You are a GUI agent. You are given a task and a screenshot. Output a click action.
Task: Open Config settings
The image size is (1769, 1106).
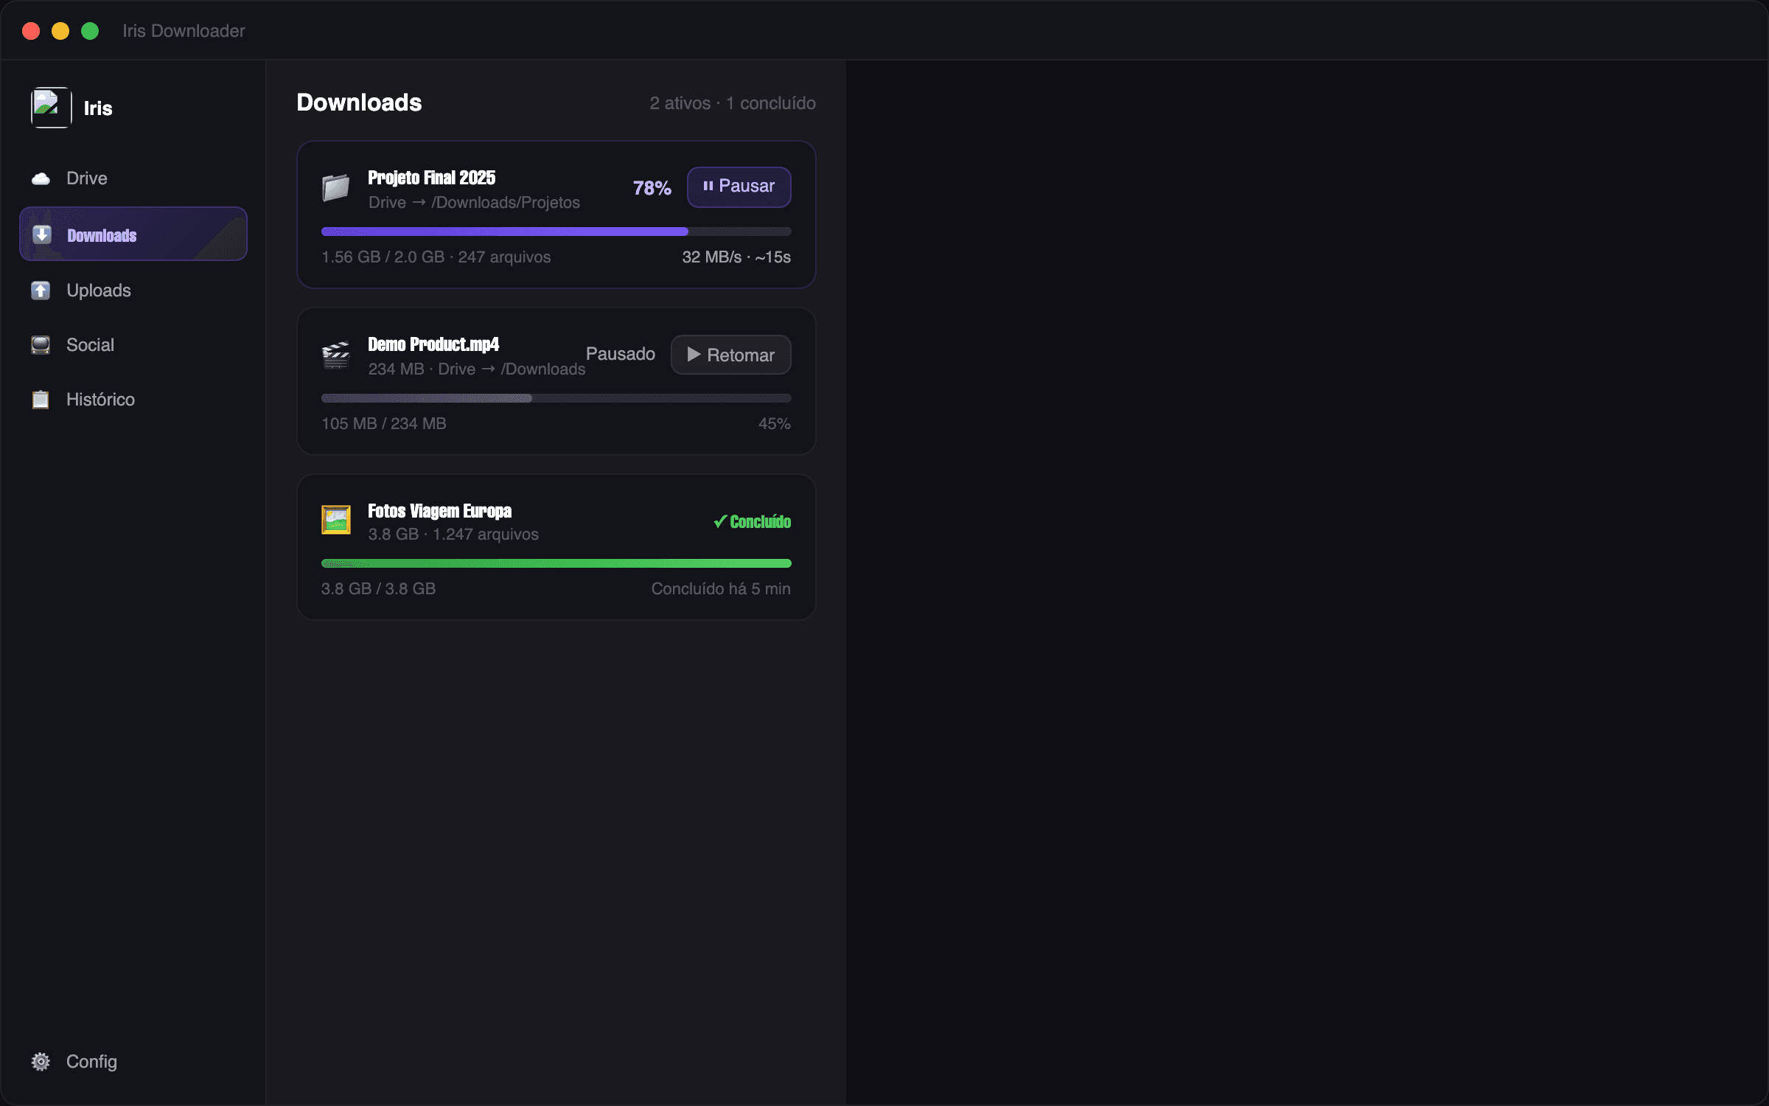pos(133,1062)
